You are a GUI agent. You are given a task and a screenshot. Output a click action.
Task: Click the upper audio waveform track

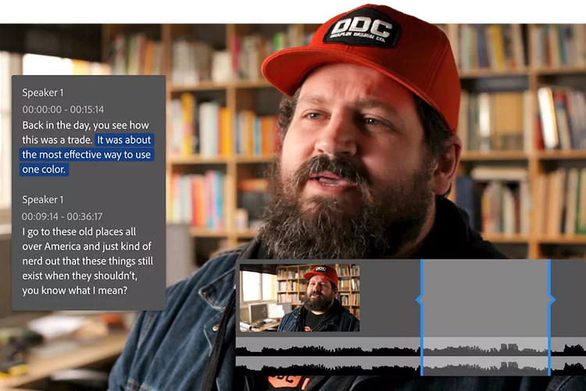411,346
